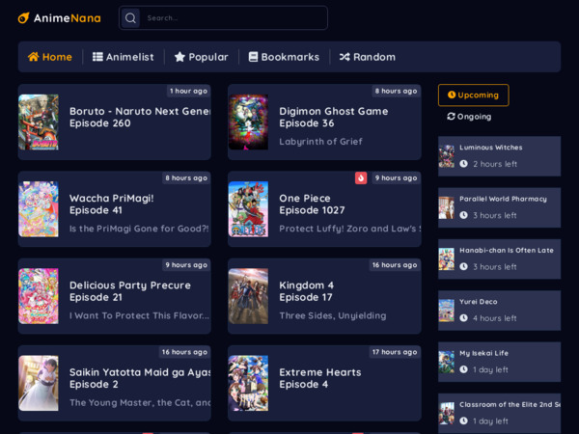Screen dimensions: 579x434
Task: Open Saikin Yatotta Maid poster thumbnail
Action: point(39,384)
